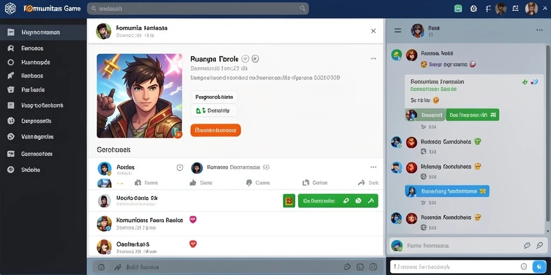
Task: Click the 'Gelon' action under the post
Action: [314, 183]
